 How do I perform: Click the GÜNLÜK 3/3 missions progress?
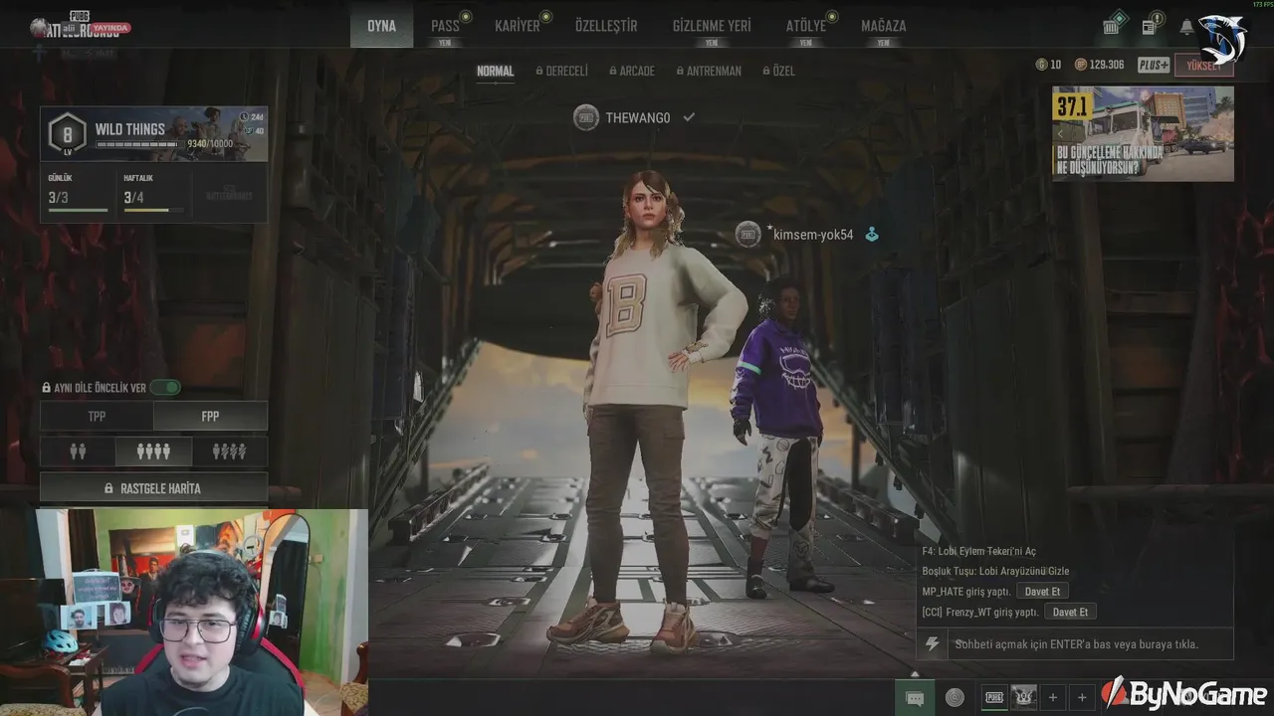(78, 193)
